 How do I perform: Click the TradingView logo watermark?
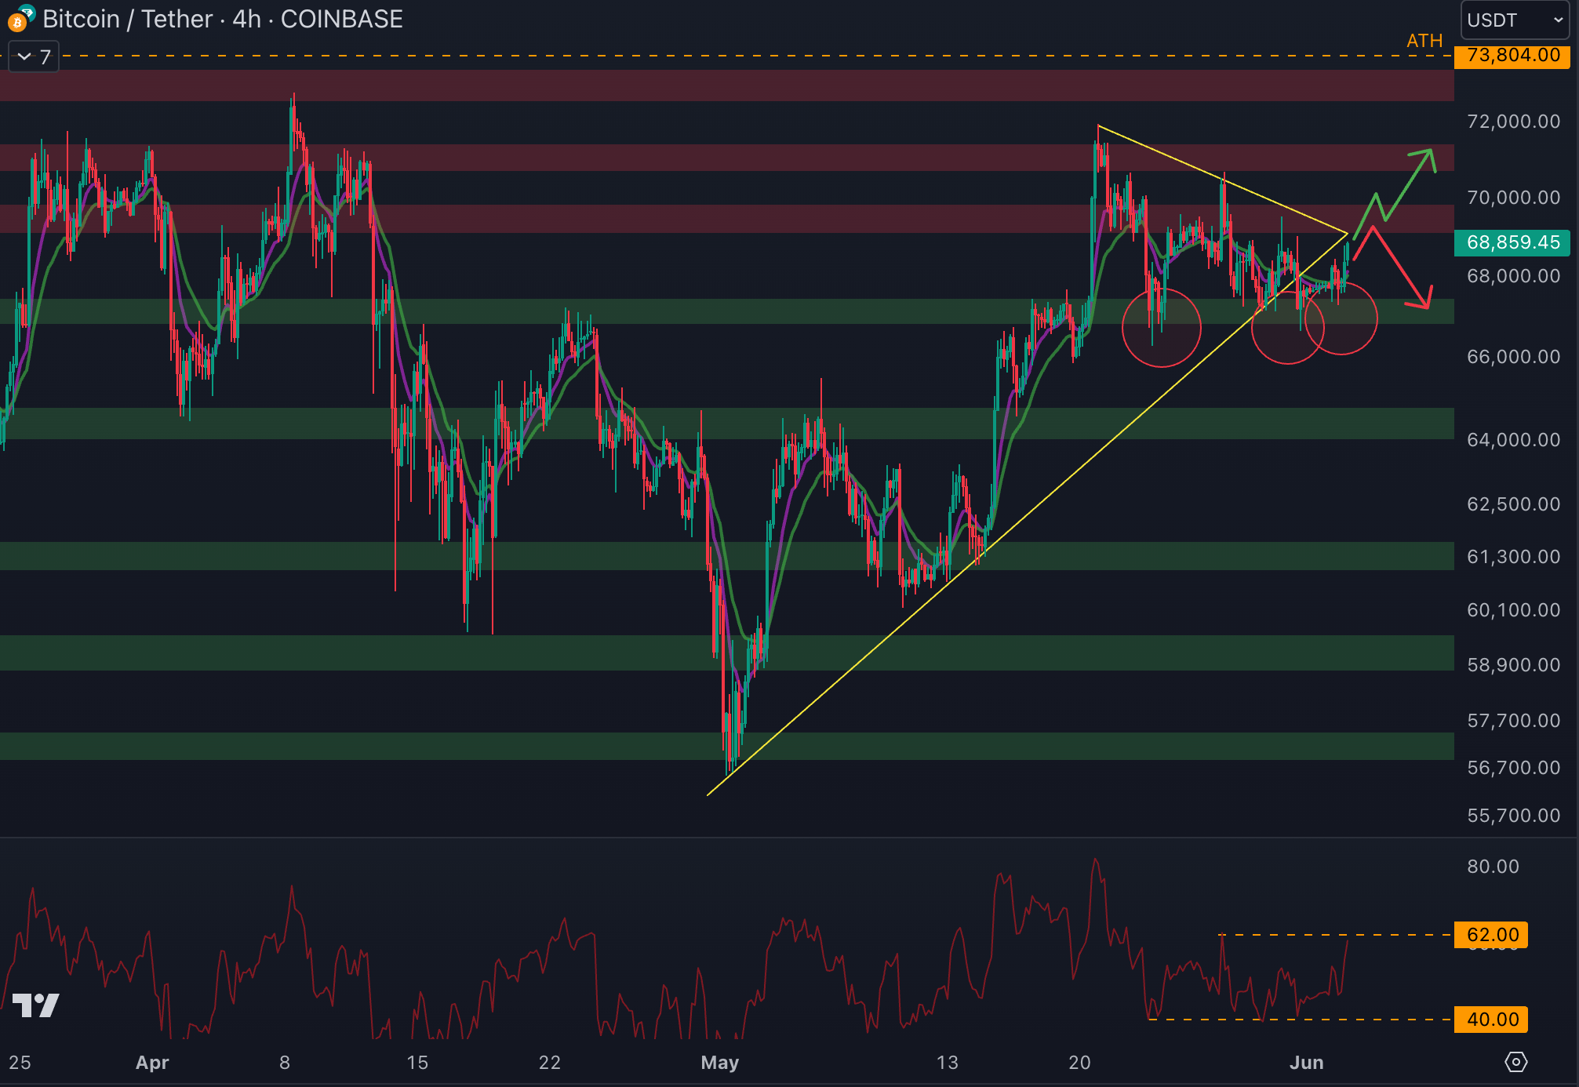point(36,1005)
